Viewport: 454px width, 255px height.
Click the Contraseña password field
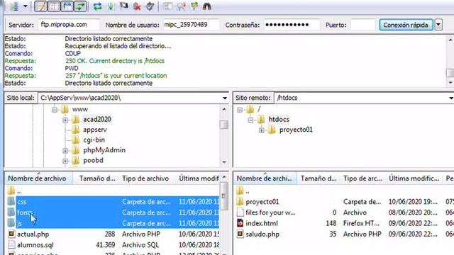(292, 25)
